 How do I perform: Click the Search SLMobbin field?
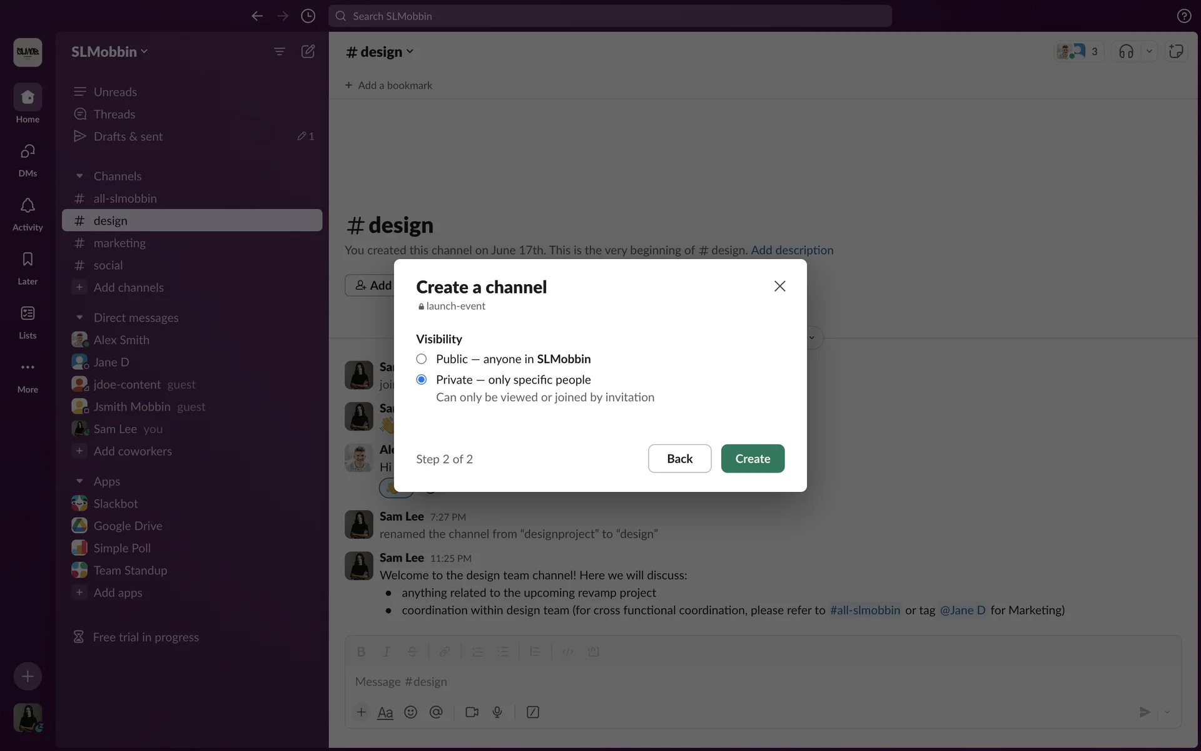610,16
